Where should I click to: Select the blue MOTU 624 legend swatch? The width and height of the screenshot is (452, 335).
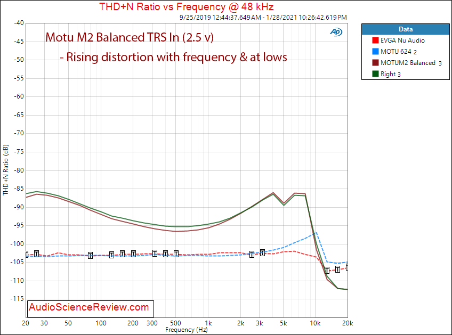pos(375,52)
